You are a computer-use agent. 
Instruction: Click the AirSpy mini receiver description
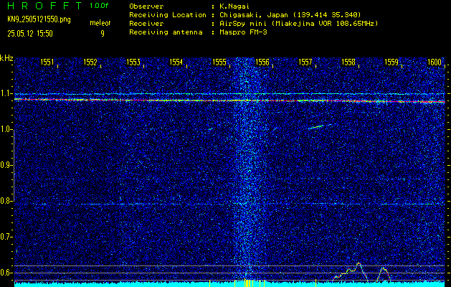299,23
